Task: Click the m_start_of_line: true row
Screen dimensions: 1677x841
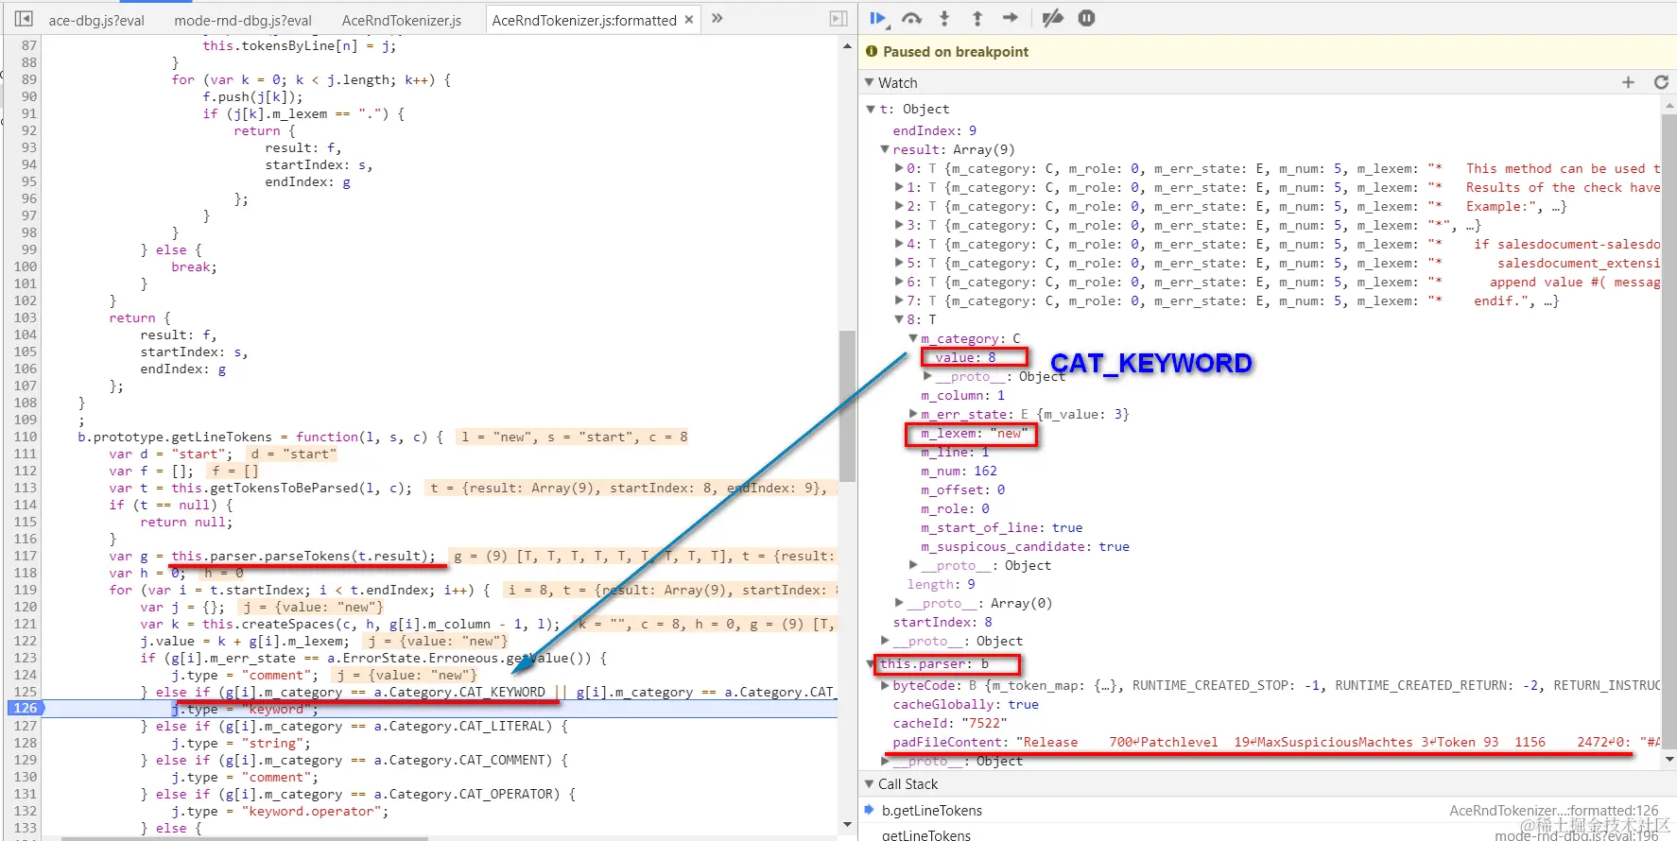Action: tap(1002, 527)
